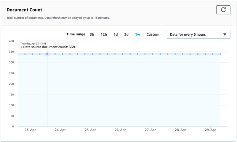Click the '26. Apr' x-axis label
This screenshot has height=142, width=237.
(x=120, y=130)
